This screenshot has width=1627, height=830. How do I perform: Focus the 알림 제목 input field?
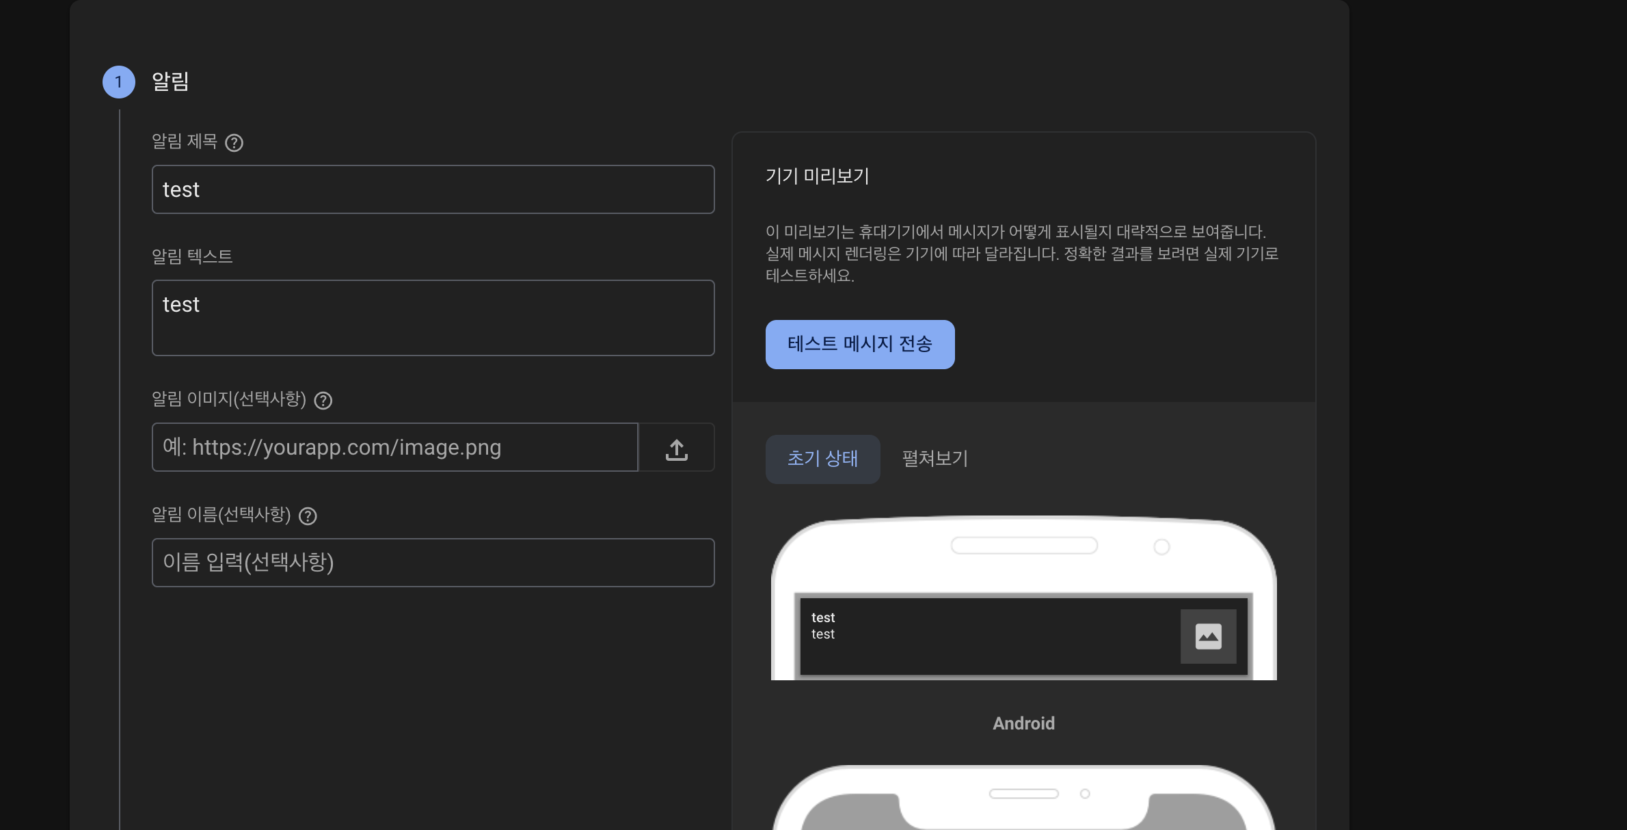pos(433,189)
